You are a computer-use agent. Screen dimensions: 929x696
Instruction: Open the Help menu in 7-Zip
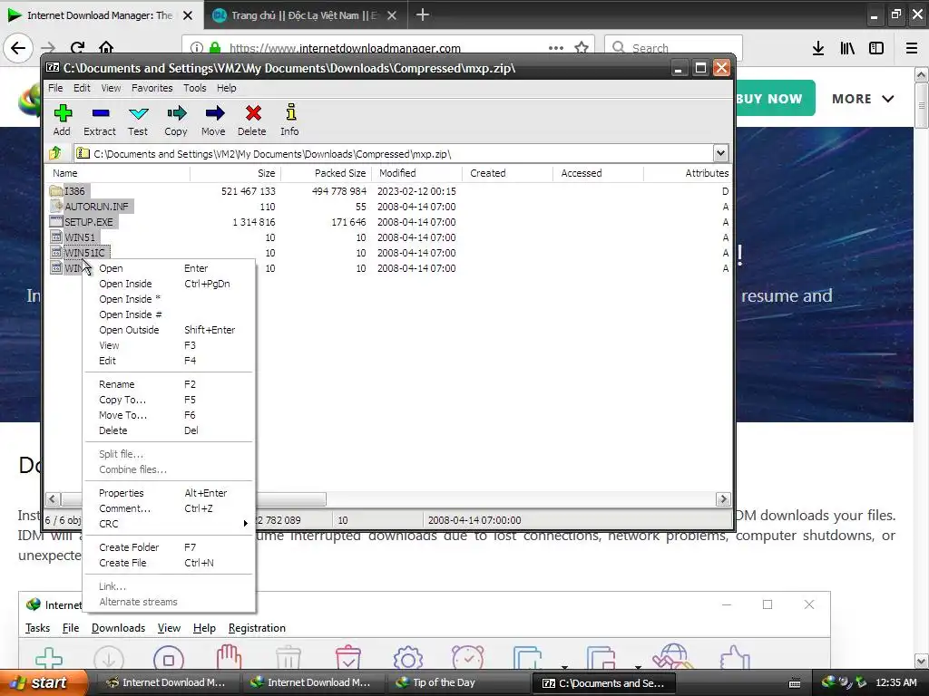[226, 88]
